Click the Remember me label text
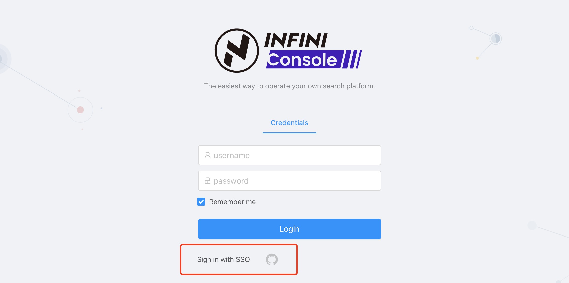 (x=232, y=202)
